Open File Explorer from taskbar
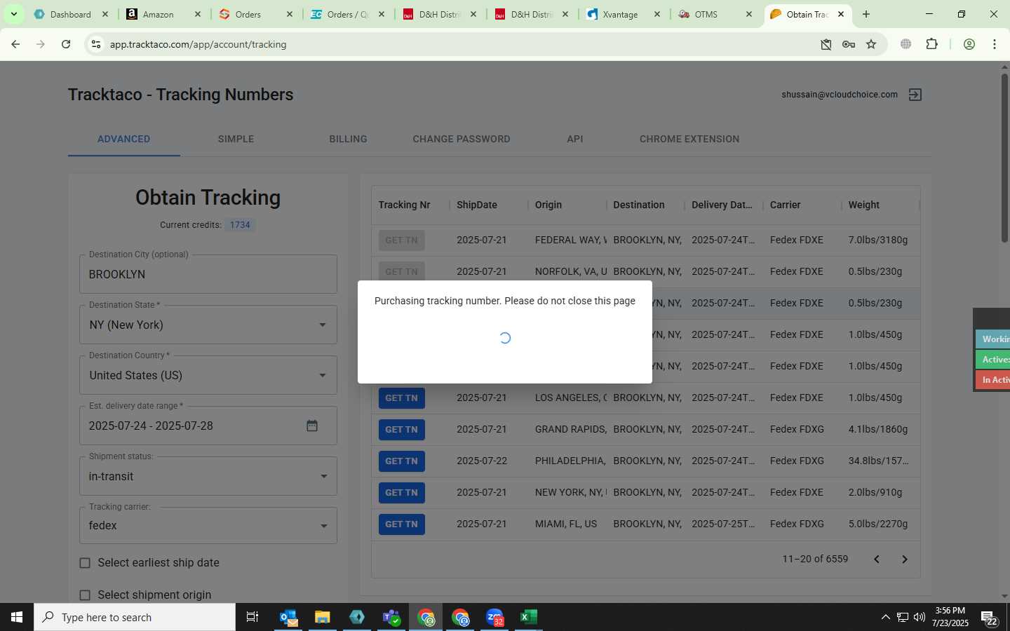This screenshot has width=1010, height=631. (x=322, y=617)
